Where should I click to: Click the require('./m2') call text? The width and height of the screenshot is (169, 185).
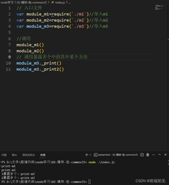coord(70,20)
